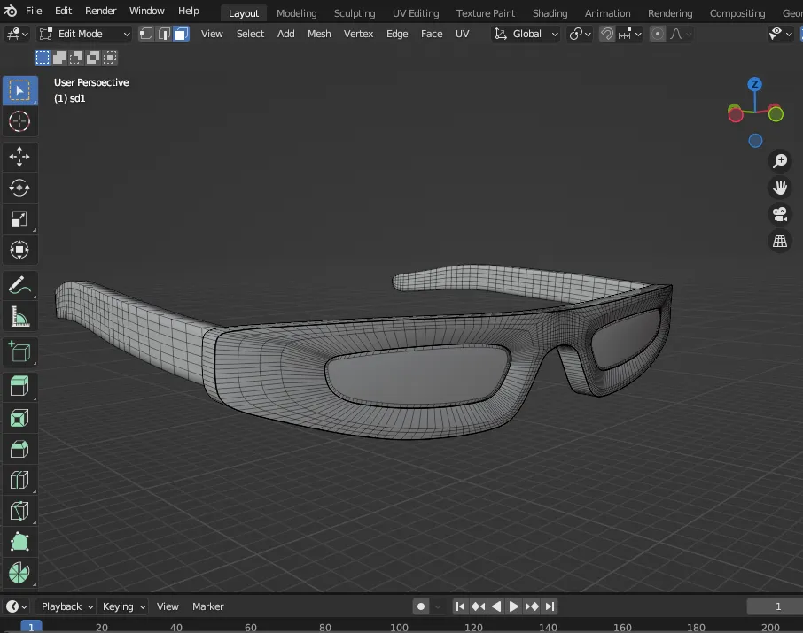Select the Add Cube tool
Screen dimensions: 803x633
pos(19,352)
